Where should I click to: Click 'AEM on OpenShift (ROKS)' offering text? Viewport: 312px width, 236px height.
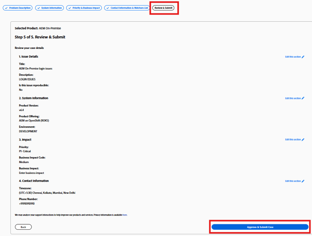34,121
